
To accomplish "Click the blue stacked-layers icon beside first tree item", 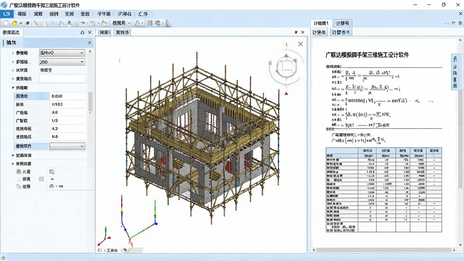I will click(x=52, y=172).
